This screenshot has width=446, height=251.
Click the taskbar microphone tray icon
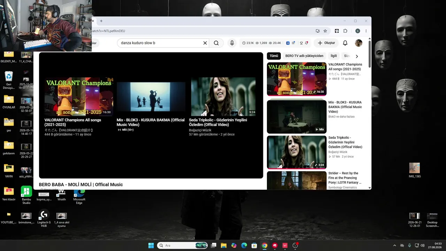(409, 245)
